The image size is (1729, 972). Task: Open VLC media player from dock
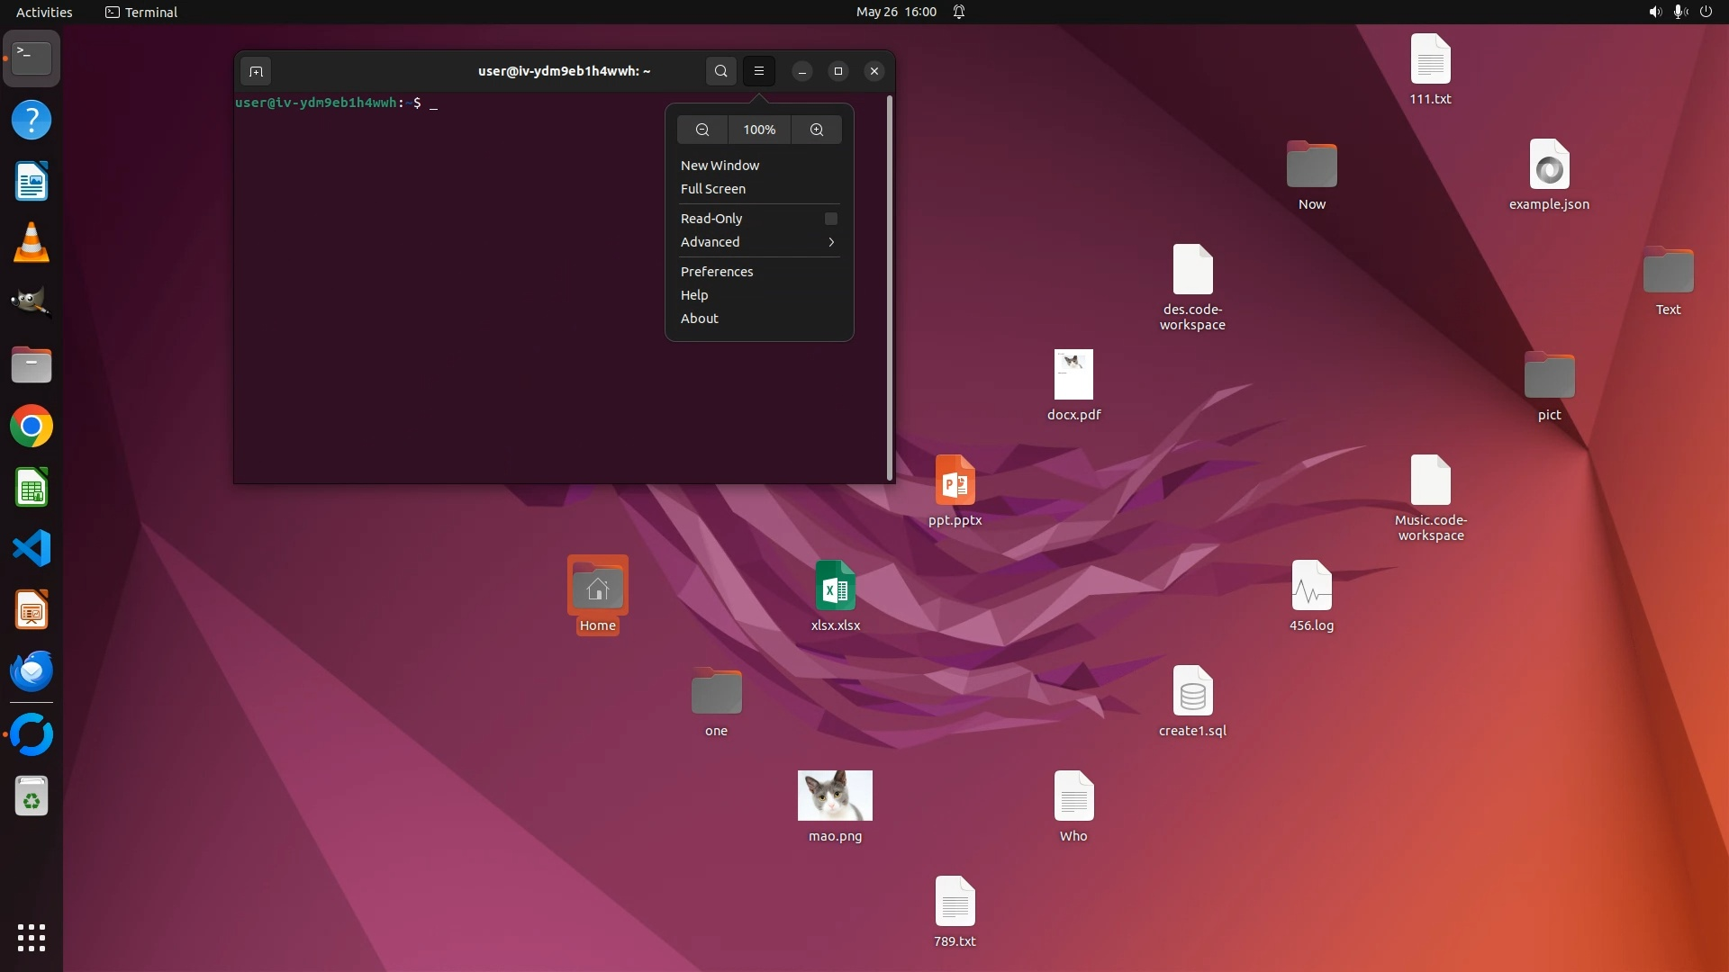(x=32, y=243)
